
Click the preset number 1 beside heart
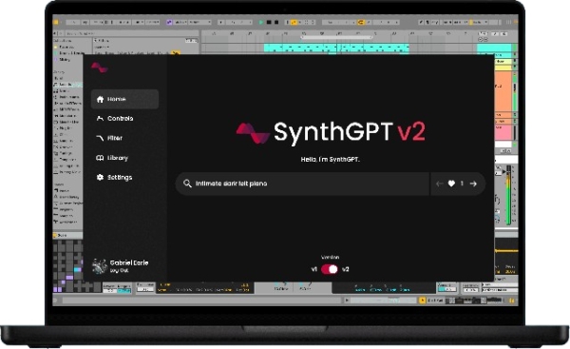(462, 184)
